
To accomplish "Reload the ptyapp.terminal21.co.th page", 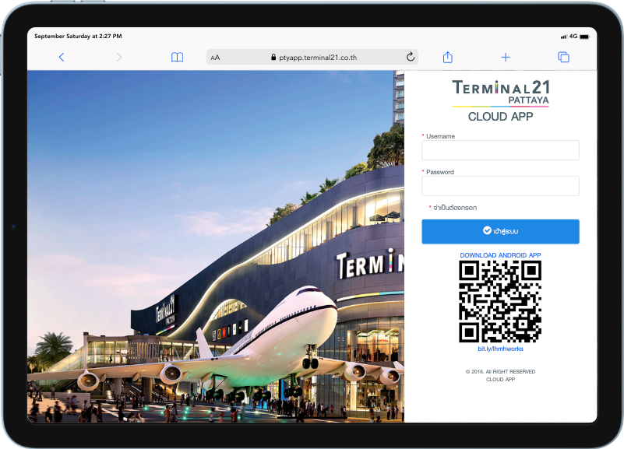I will tap(411, 57).
